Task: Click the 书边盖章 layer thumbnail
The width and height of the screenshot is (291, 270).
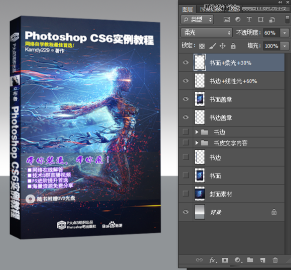Action: [200, 117]
